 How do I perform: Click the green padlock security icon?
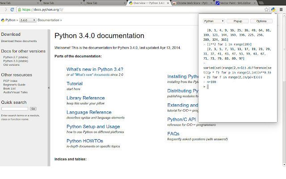[x=20, y=9]
